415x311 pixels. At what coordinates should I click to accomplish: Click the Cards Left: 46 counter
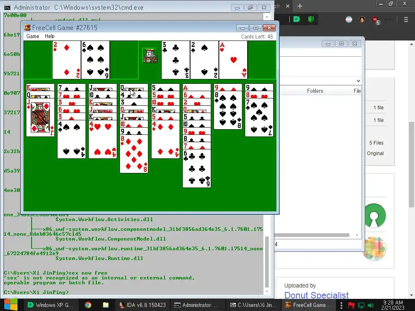click(x=257, y=36)
